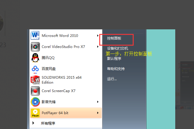
Task: Expand PotPlayer 64 bit submenu arrow
Action: (98, 113)
